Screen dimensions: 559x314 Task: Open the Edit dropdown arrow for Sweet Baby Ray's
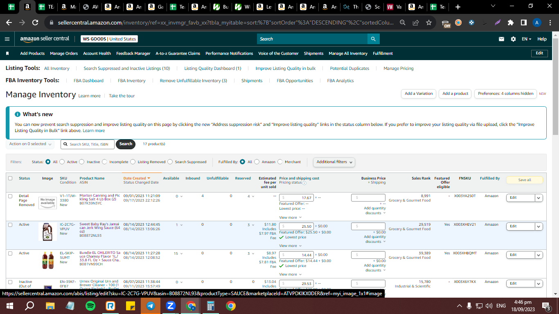pyautogui.click(x=539, y=227)
